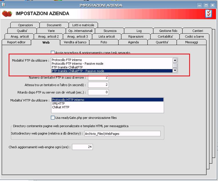The height and width of the screenshot is (181, 218).
Task: Click down arrow of FTP mode list
Action: [x=175, y=70]
